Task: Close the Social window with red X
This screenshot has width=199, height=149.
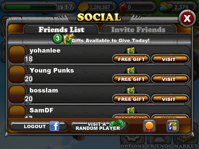Action: (x=187, y=18)
